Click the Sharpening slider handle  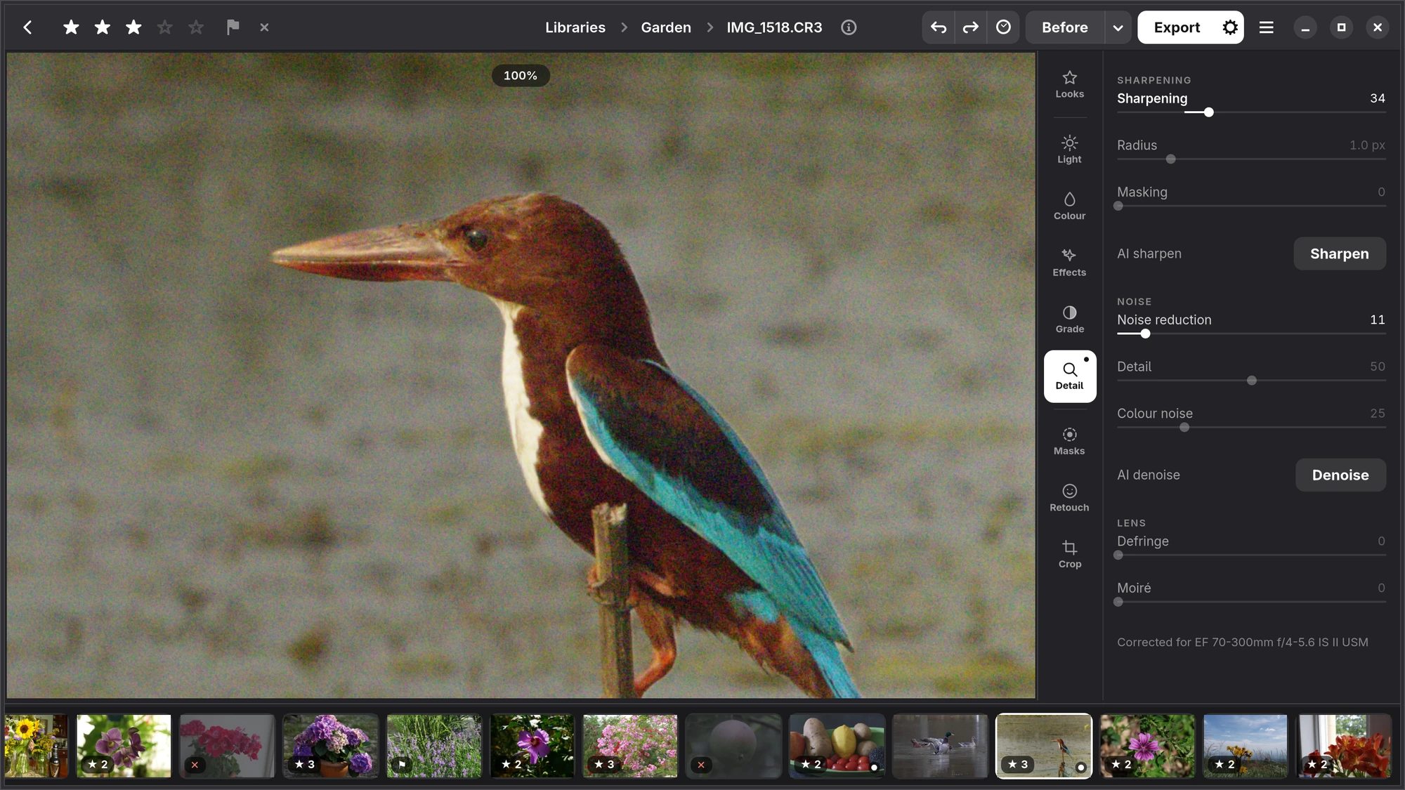click(x=1208, y=112)
